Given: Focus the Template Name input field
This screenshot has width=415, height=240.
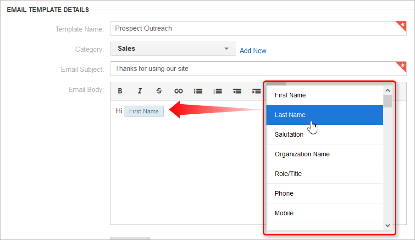Looking at the screenshot, I should 258,28.
